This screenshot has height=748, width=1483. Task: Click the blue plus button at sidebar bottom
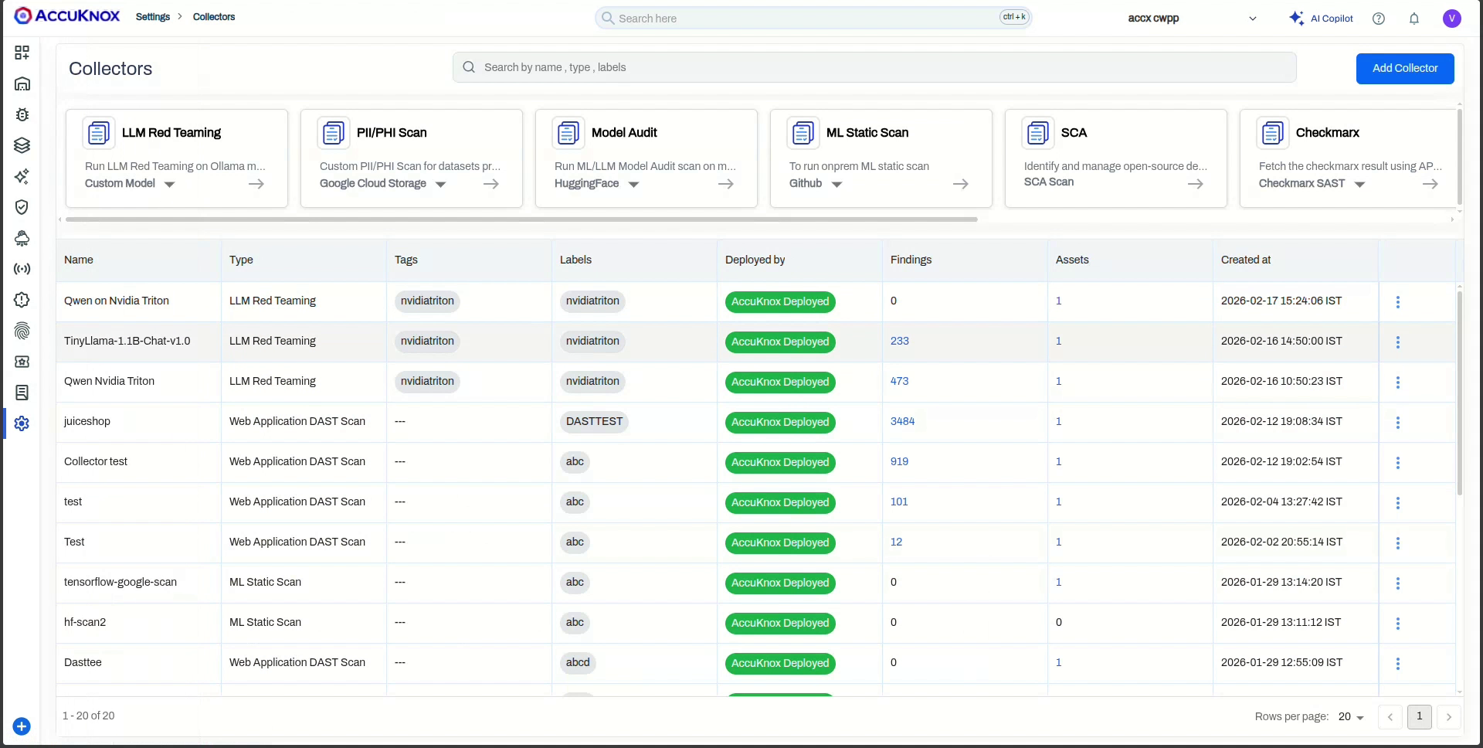tap(22, 726)
